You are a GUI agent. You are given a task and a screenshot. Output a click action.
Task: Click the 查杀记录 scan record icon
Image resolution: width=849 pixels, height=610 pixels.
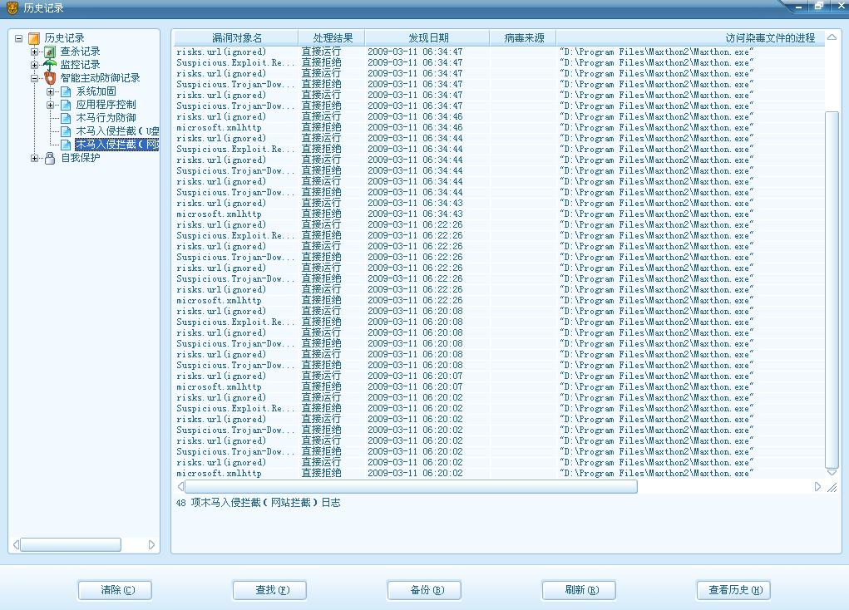coord(50,52)
